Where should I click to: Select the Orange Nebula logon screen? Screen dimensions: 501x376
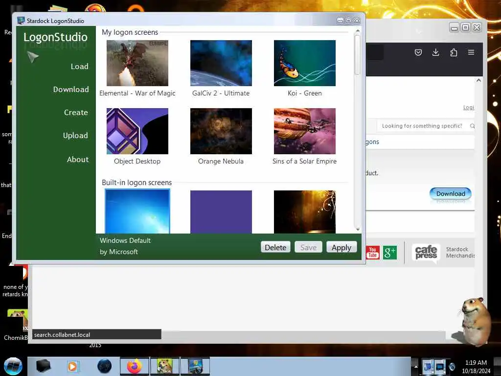click(x=221, y=131)
